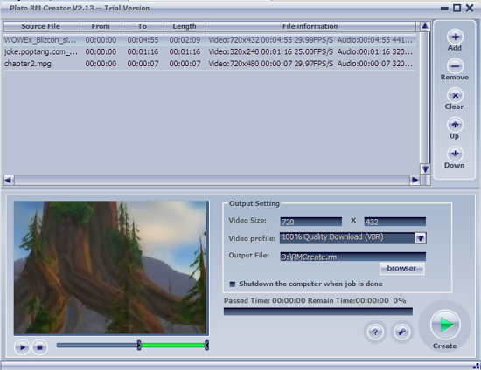Screen dimensions: 481x370
Task: Select the joke.poptang.com_... file row
Action: [x=210, y=52]
